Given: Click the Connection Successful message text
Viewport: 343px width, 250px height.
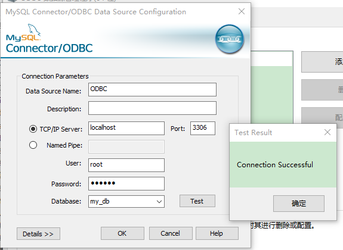Looking at the screenshot, I should [x=275, y=165].
